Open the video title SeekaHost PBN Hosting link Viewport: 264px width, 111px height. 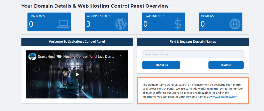tap(76, 57)
